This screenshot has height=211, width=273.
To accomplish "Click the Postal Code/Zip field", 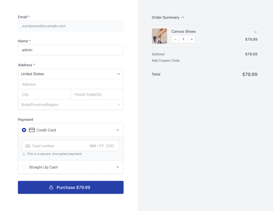I will pos(97,94).
